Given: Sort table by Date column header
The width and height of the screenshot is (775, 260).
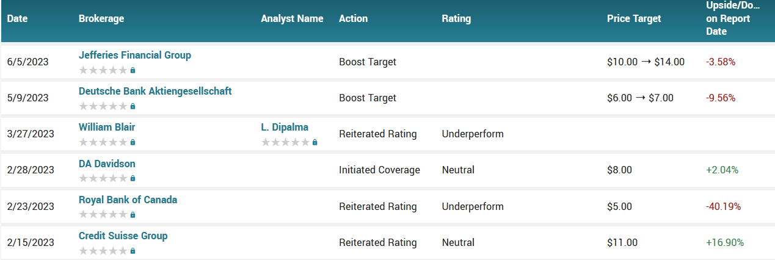Looking at the screenshot, I should click(x=18, y=18).
